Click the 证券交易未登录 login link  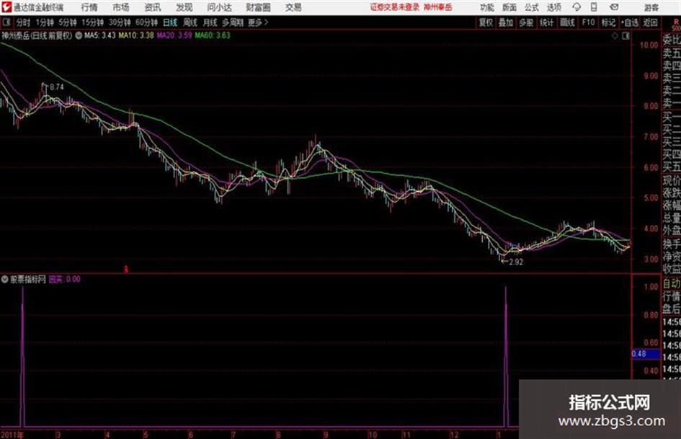[x=394, y=7]
